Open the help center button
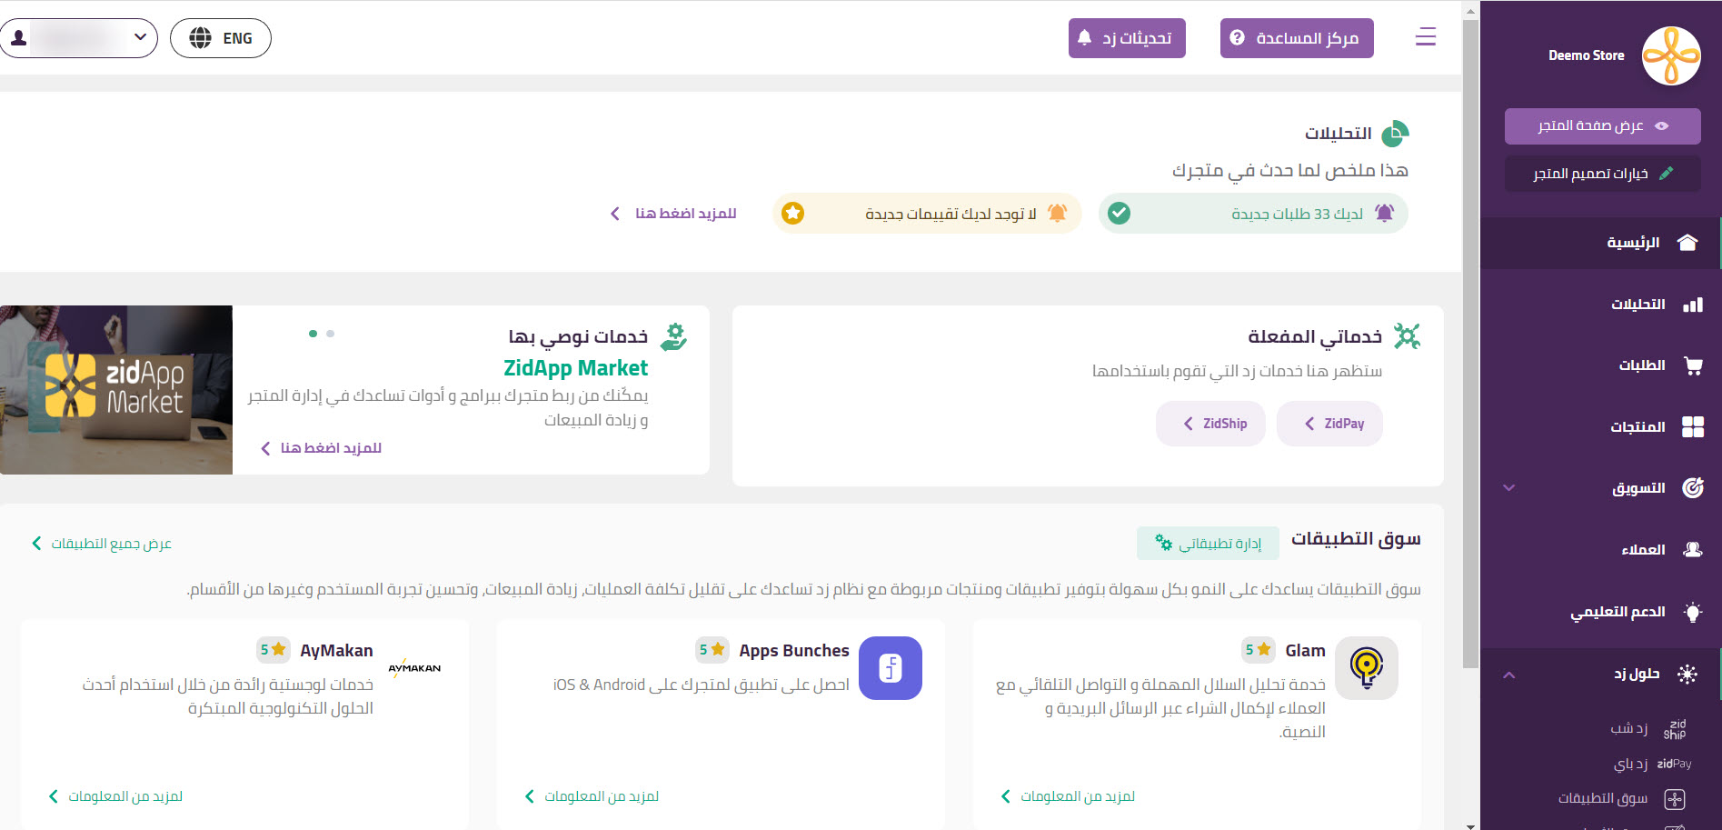Viewport: 1722px width, 830px height. click(1296, 38)
